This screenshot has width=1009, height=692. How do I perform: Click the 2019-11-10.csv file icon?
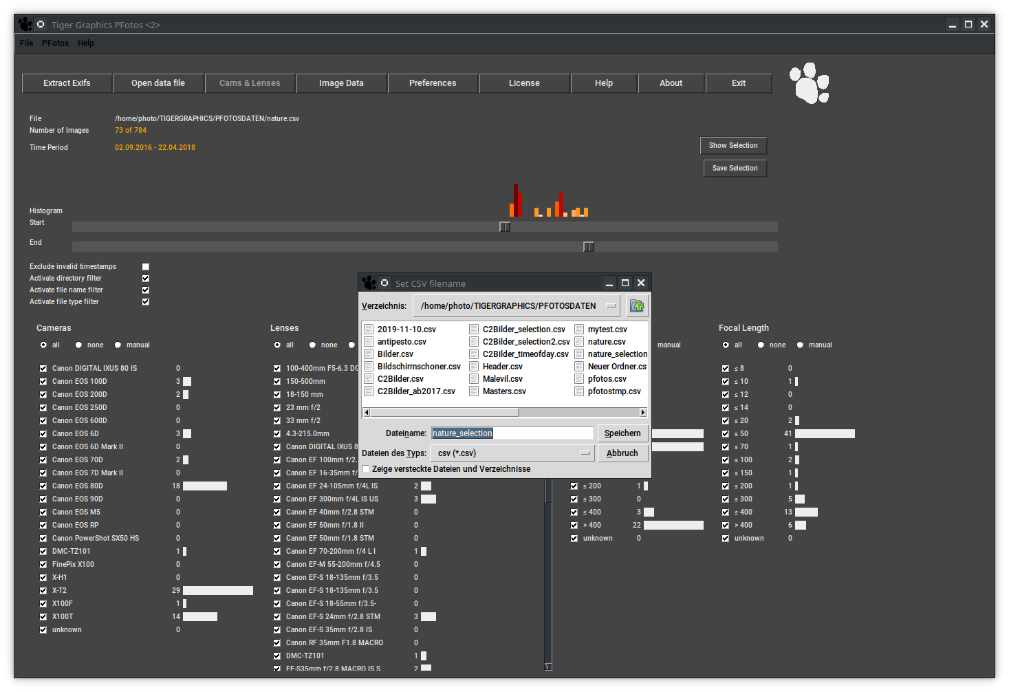[x=369, y=329]
